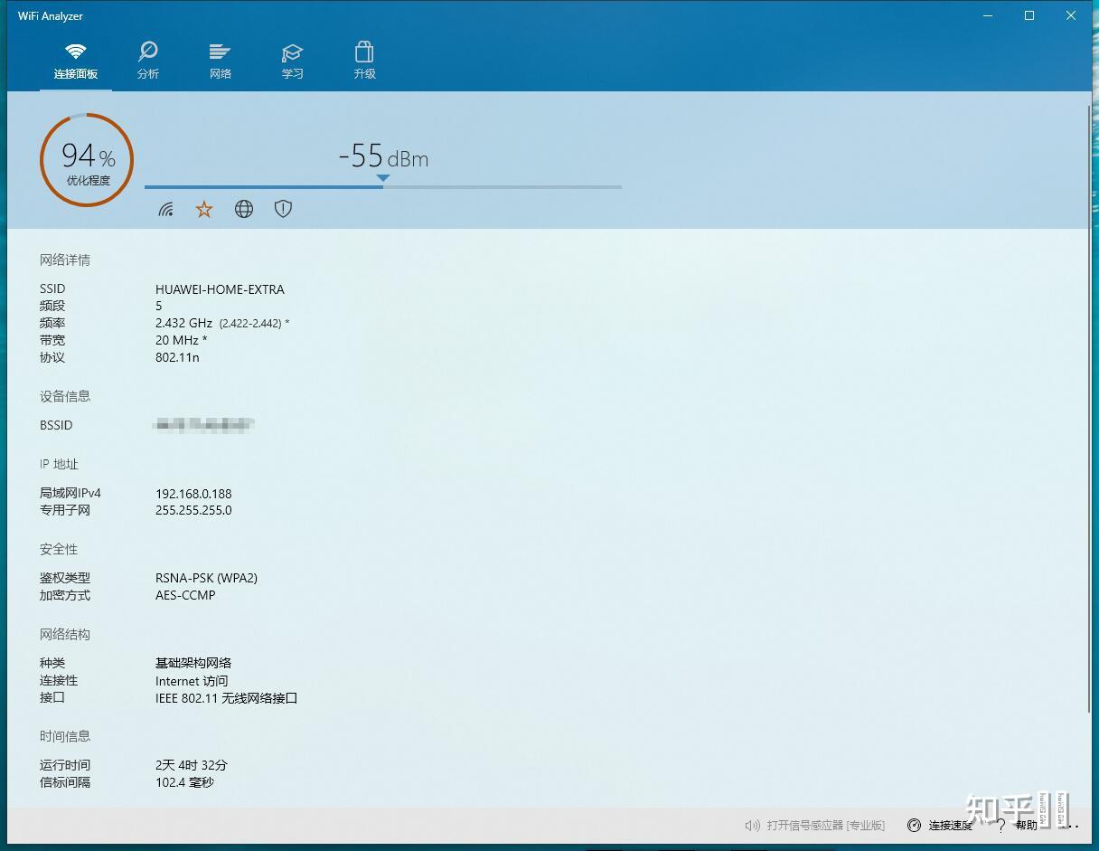Click the star rating icon under the signal bar
Screen dimensions: 1099x851
(203, 209)
